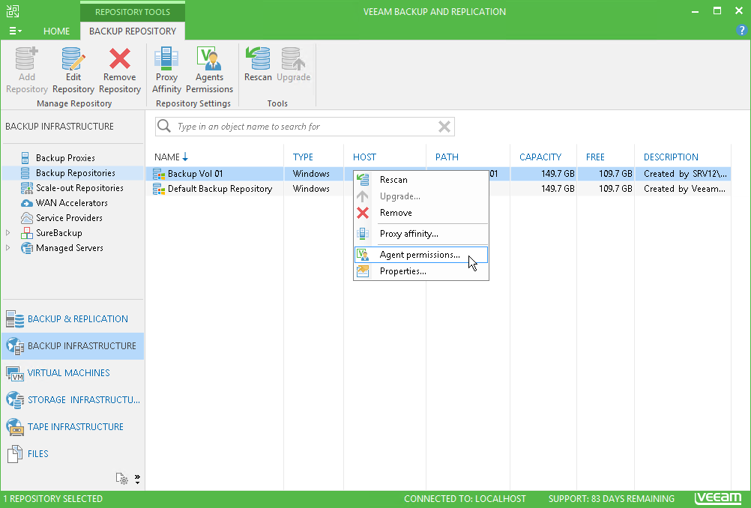Sort by the Description column header
Screen dimensions: 751x508
[671, 157]
